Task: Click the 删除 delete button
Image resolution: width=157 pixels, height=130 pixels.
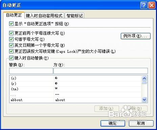Action: point(135,109)
